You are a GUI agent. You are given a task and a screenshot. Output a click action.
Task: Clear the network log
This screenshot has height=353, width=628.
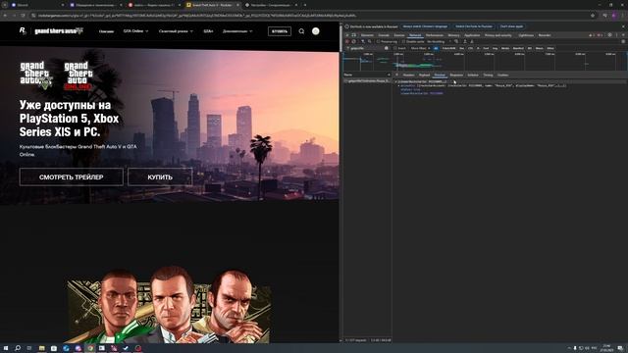tap(353, 41)
